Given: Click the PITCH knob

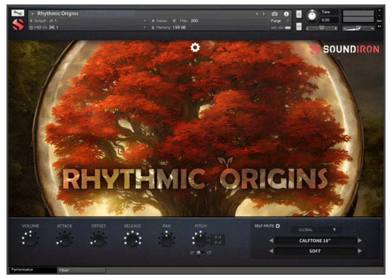Looking at the screenshot, I should pyautogui.click(x=201, y=239).
